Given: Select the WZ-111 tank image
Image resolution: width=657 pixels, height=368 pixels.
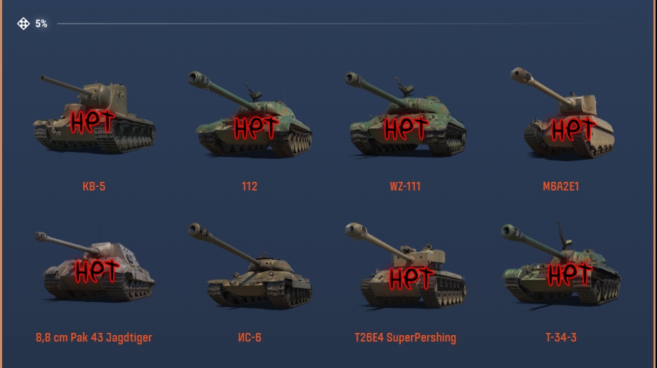Looking at the screenshot, I should point(406,114).
